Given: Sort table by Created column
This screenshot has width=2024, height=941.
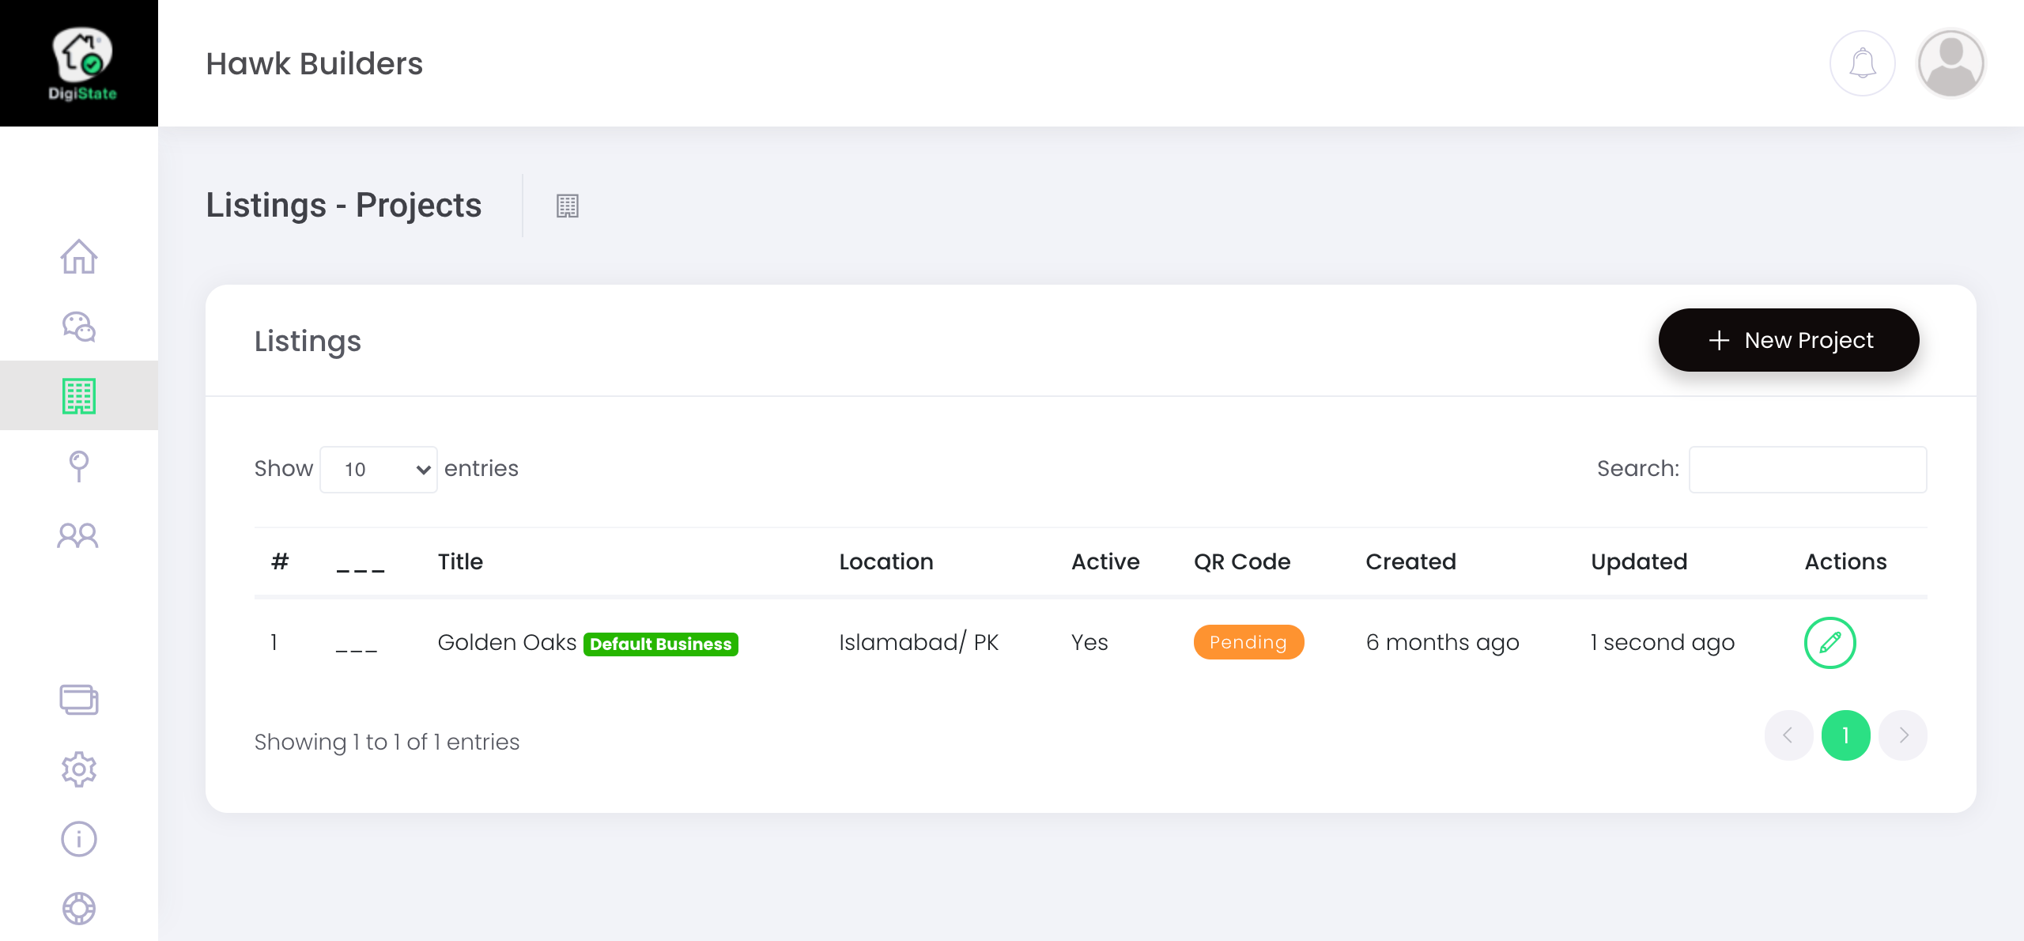Looking at the screenshot, I should (x=1410, y=561).
